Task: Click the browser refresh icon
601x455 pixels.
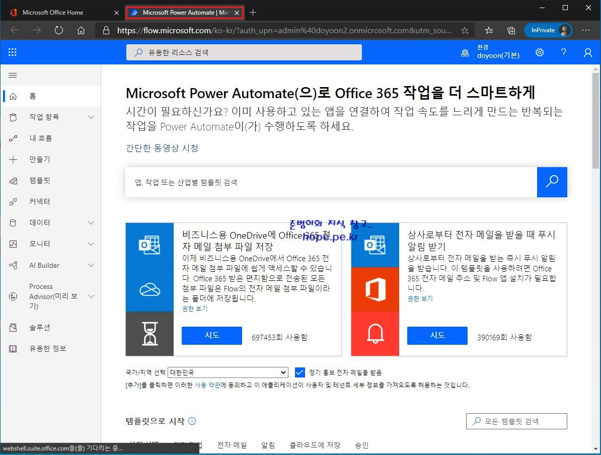Action: point(59,30)
